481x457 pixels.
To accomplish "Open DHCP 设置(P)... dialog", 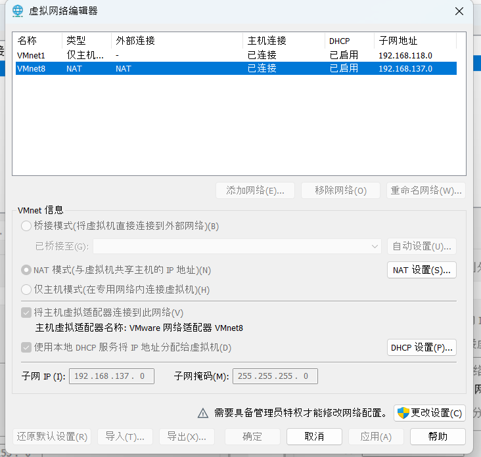I will 422,347.
